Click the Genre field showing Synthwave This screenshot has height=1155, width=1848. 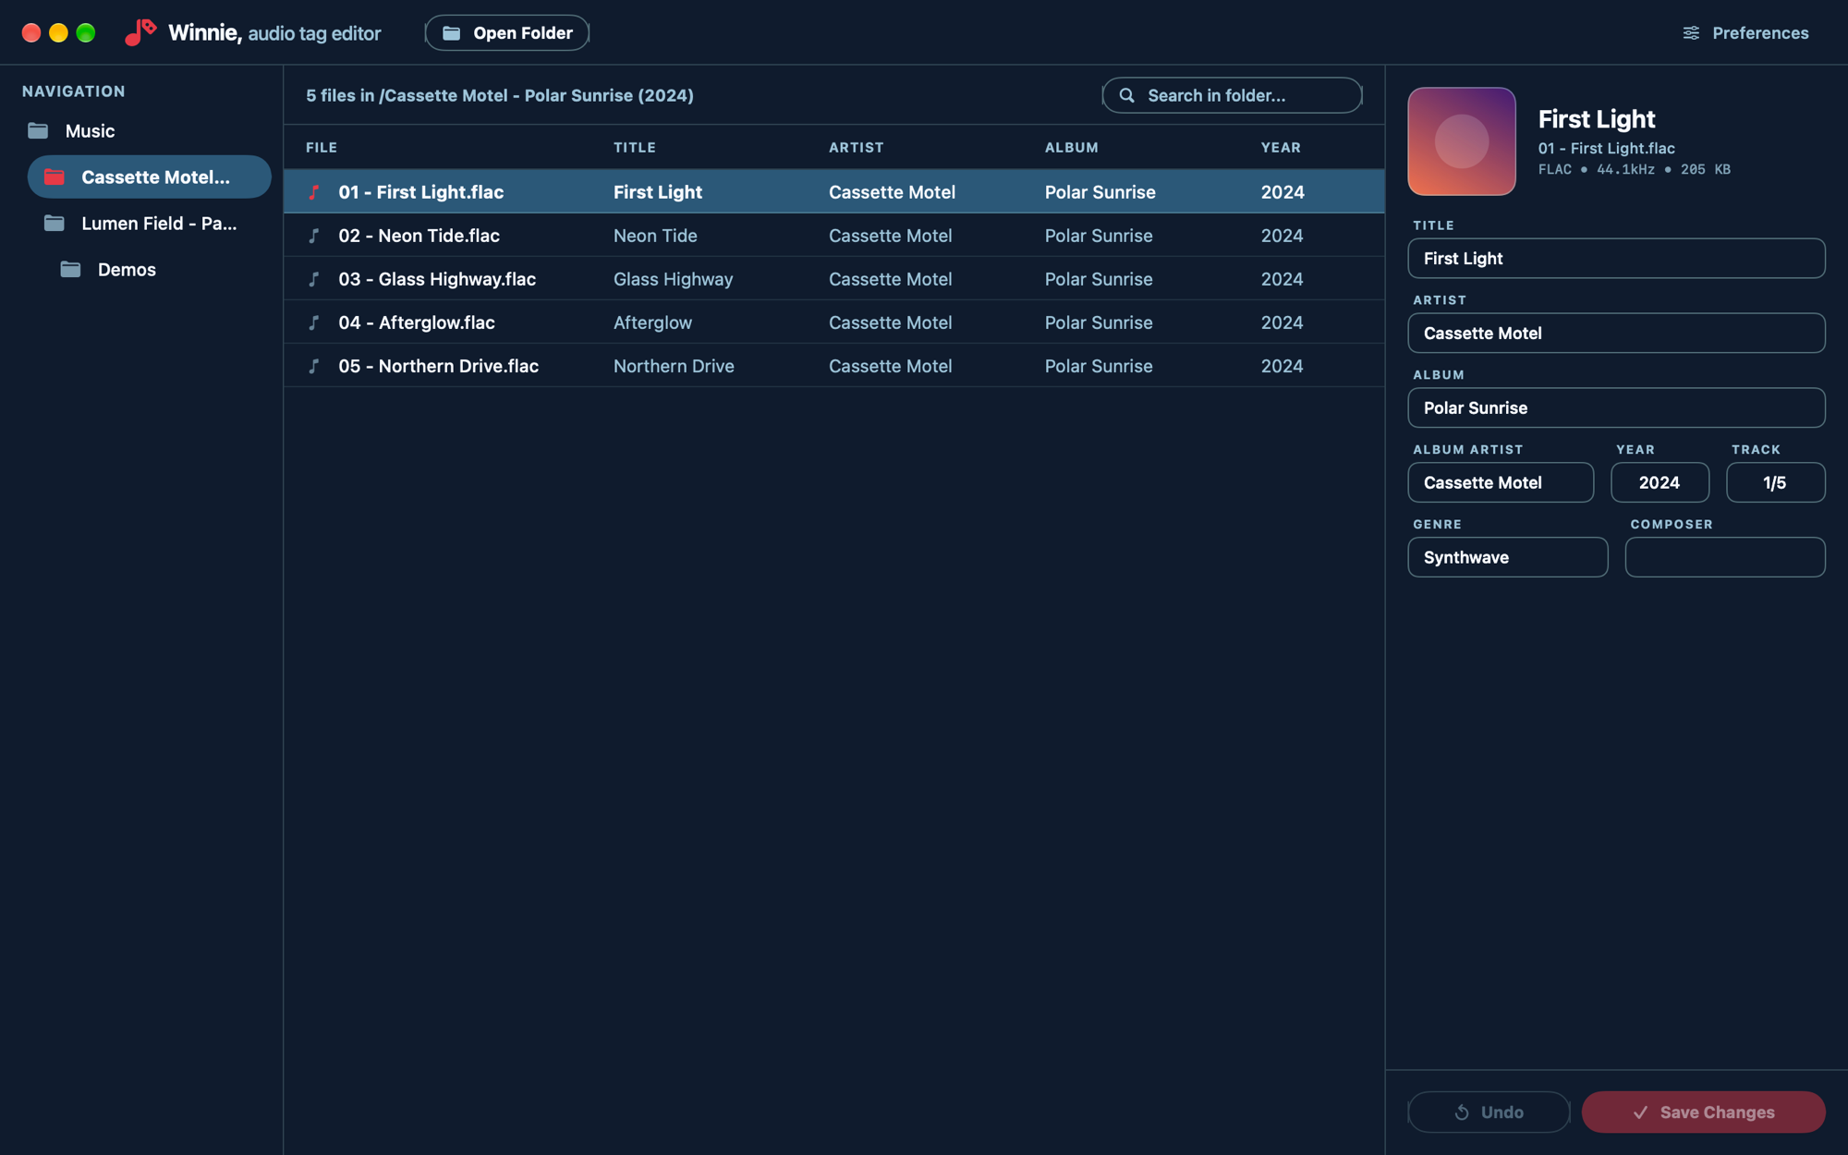[x=1507, y=557]
